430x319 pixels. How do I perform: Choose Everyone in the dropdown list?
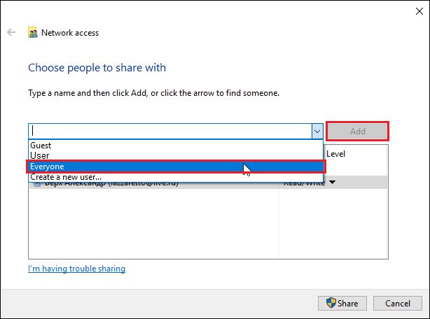coord(48,166)
